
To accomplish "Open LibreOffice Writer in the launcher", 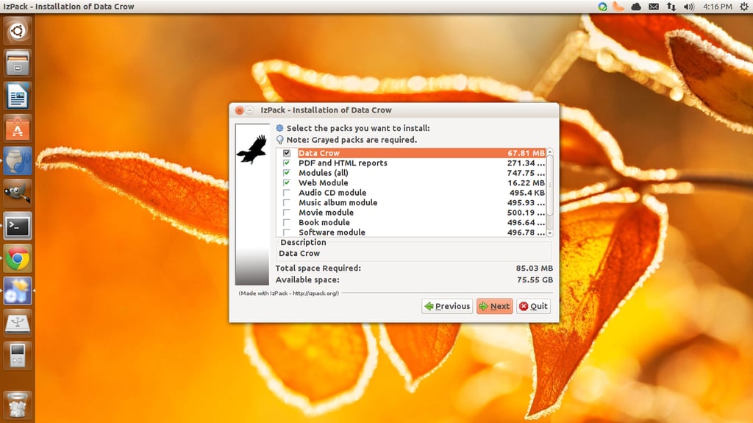I will [18, 96].
